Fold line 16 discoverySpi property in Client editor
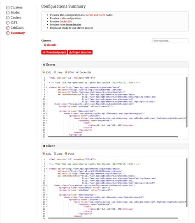This screenshot has width=195, height=223. pyautogui.click(x=46, y=195)
